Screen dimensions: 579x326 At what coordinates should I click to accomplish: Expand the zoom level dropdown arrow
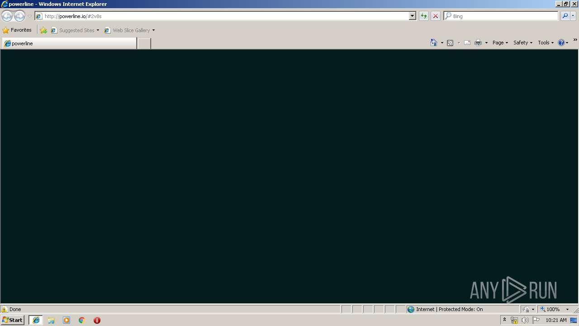[x=567, y=309]
